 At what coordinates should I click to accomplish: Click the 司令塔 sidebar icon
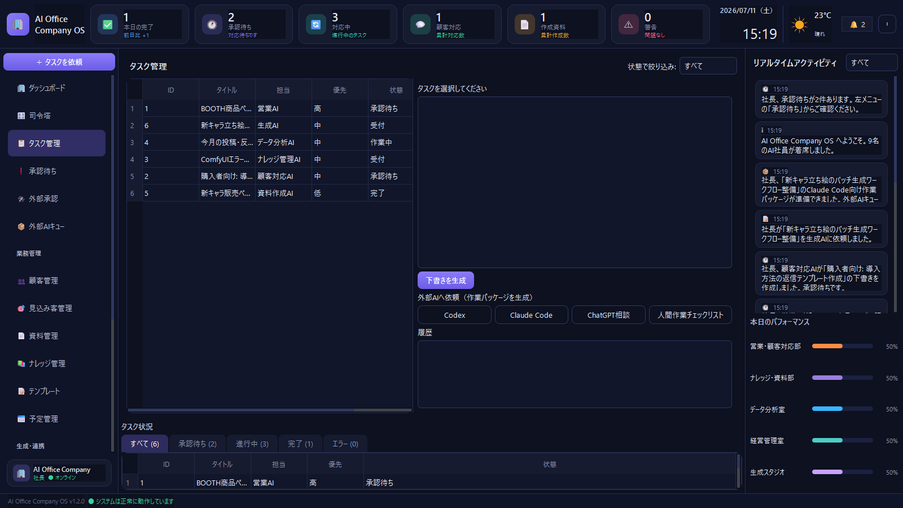point(21,116)
